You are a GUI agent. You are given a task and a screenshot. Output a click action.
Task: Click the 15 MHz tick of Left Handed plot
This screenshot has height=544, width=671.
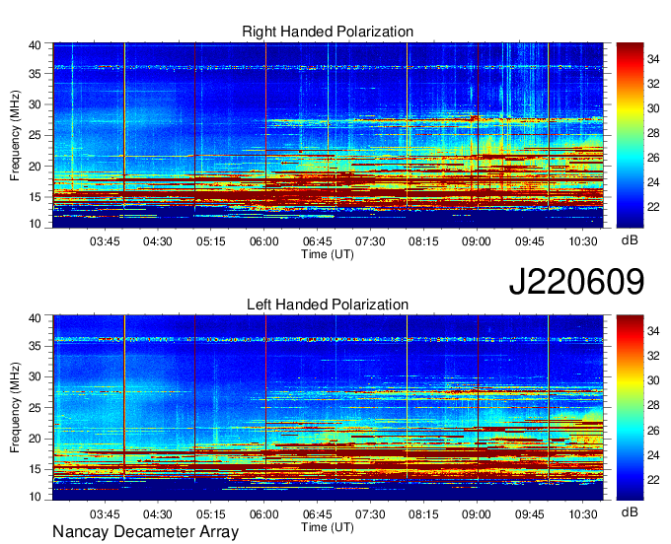[x=35, y=470]
